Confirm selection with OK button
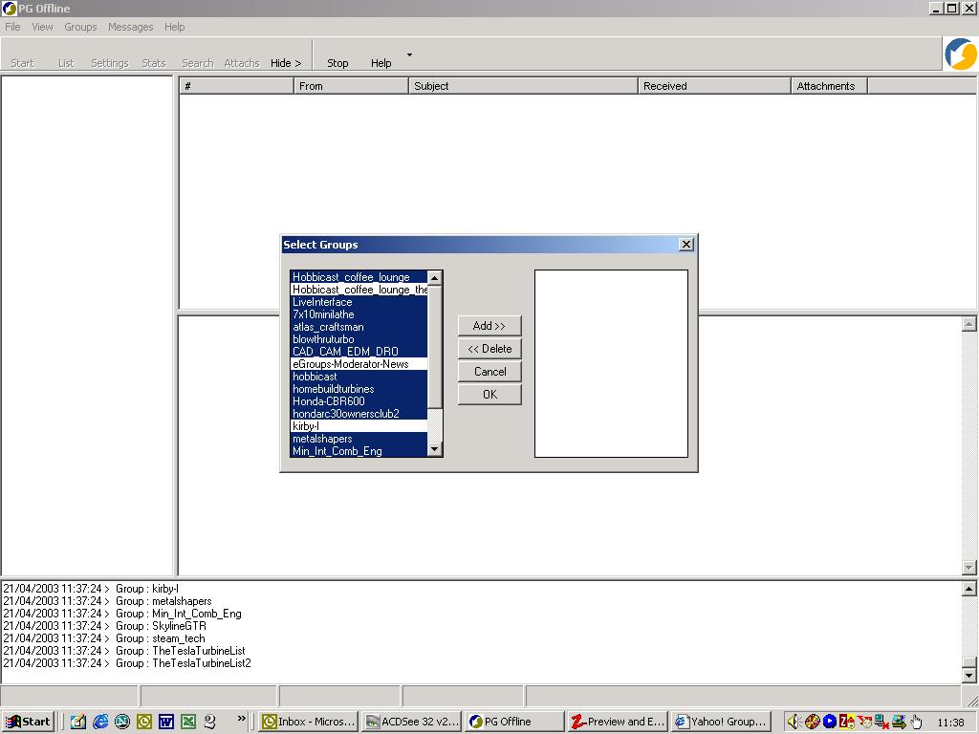 [489, 395]
